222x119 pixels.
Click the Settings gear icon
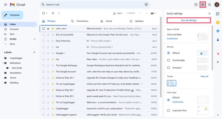203,5
